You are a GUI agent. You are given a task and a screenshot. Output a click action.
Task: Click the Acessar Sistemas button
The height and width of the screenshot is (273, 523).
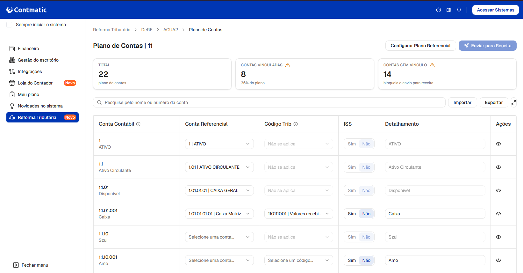click(x=495, y=10)
